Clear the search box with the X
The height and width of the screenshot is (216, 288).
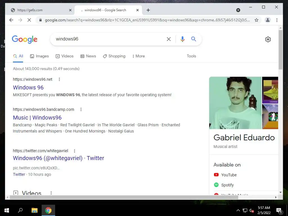point(169,39)
